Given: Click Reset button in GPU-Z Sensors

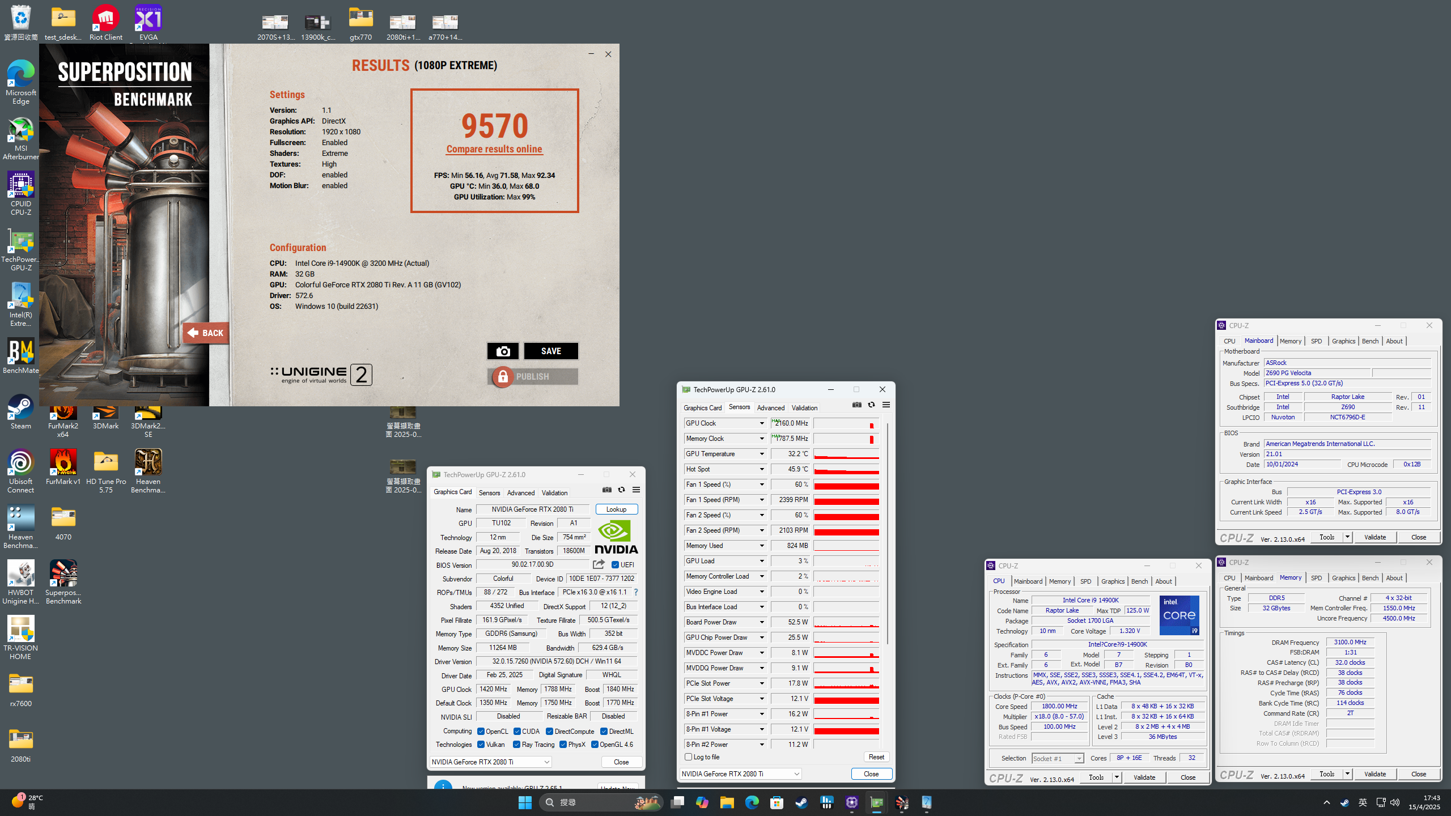Looking at the screenshot, I should 876,757.
